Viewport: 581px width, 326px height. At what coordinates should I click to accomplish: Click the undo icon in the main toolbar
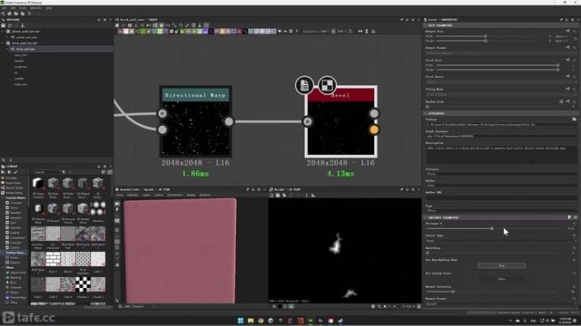29,14
